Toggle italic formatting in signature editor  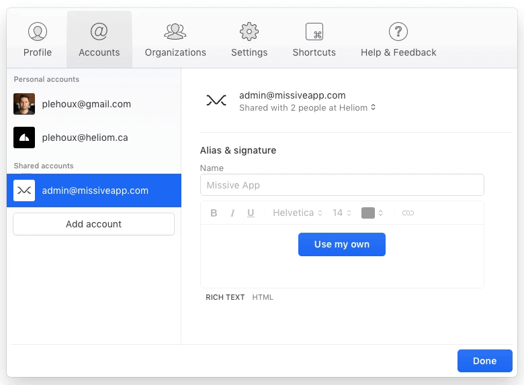(x=232, y=213)
